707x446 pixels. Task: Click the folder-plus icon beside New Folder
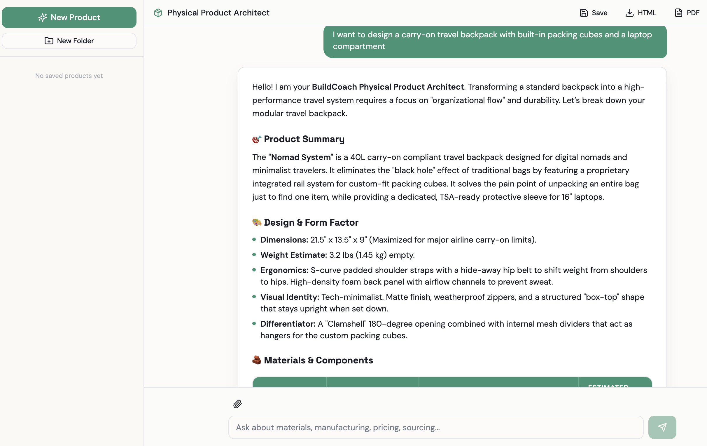pyautogui.click(x=49, y=41)
